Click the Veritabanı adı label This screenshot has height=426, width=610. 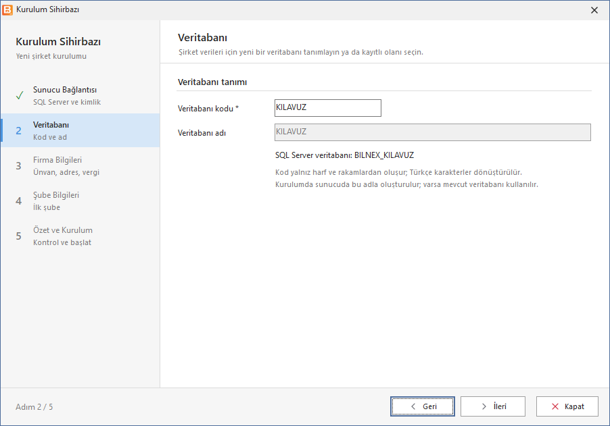tap(202, 133)
